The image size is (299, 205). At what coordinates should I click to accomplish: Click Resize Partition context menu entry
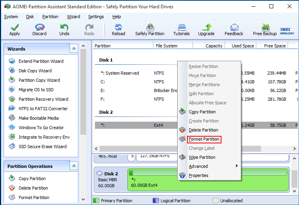[x=203, y=66]
